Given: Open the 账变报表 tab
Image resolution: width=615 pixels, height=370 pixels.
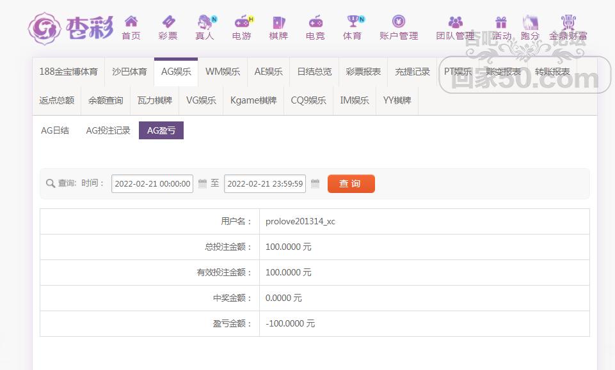Looking at the screenshot, I should [x=503, y=72].
